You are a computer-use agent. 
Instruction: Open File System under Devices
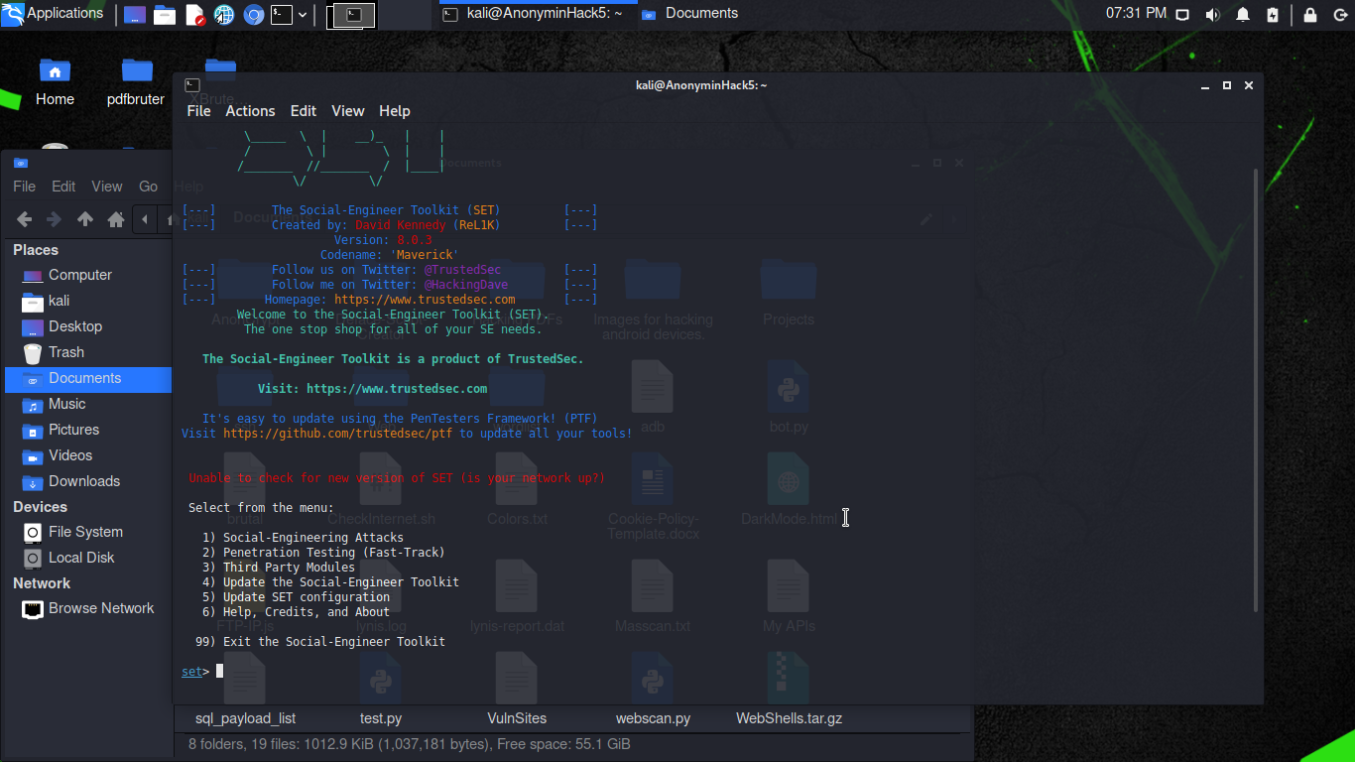coord(88,532)
